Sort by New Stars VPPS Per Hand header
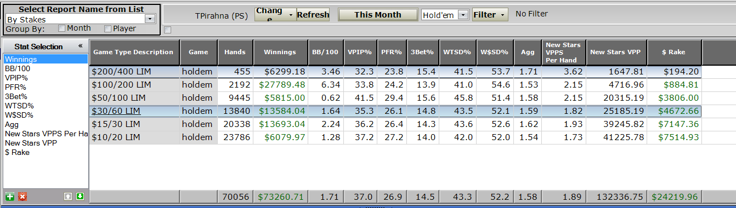736x208 pixels. [563, 52]
